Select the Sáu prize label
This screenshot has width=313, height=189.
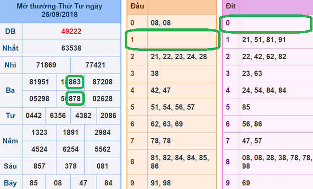tap(11, 166)
